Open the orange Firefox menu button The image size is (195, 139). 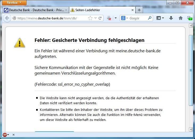click(x=14, y=3)
